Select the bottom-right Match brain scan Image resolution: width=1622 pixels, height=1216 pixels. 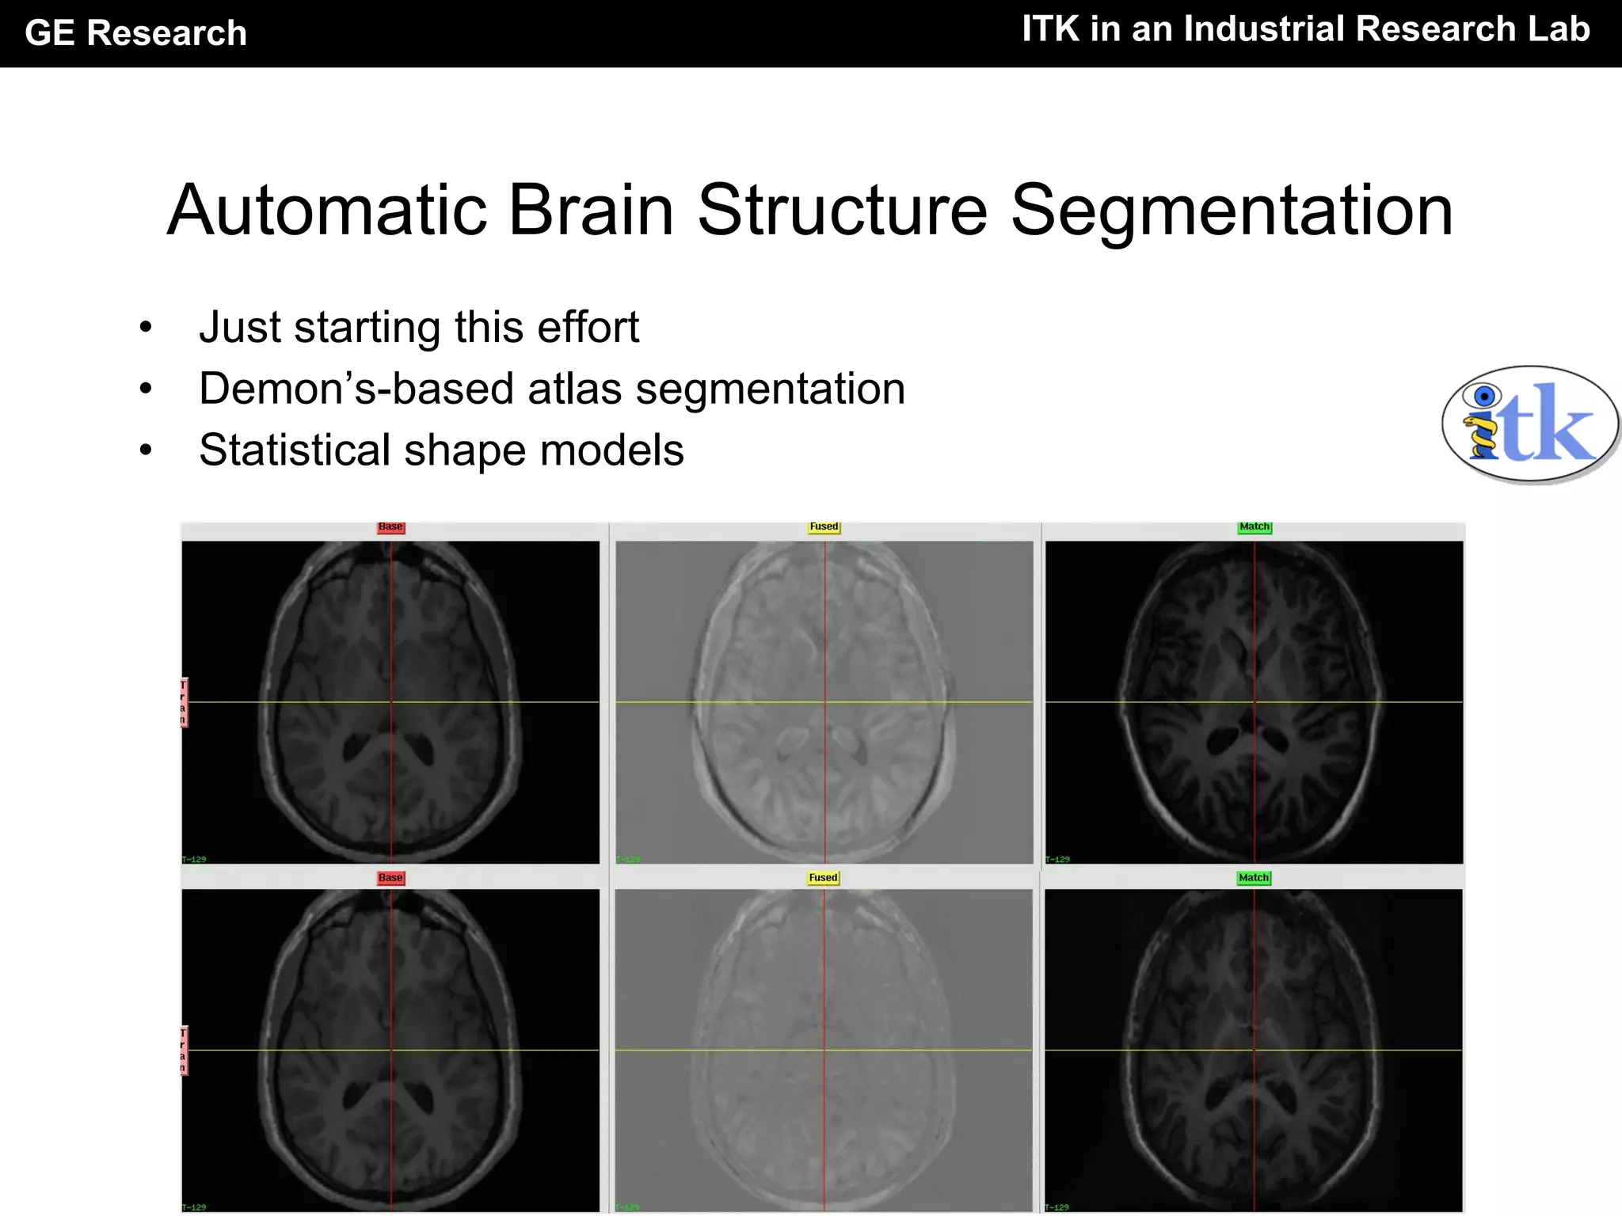coord(1254,1051)
